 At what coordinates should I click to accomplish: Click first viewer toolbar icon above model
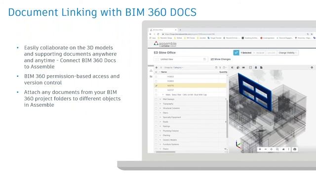tap(233, 67)
